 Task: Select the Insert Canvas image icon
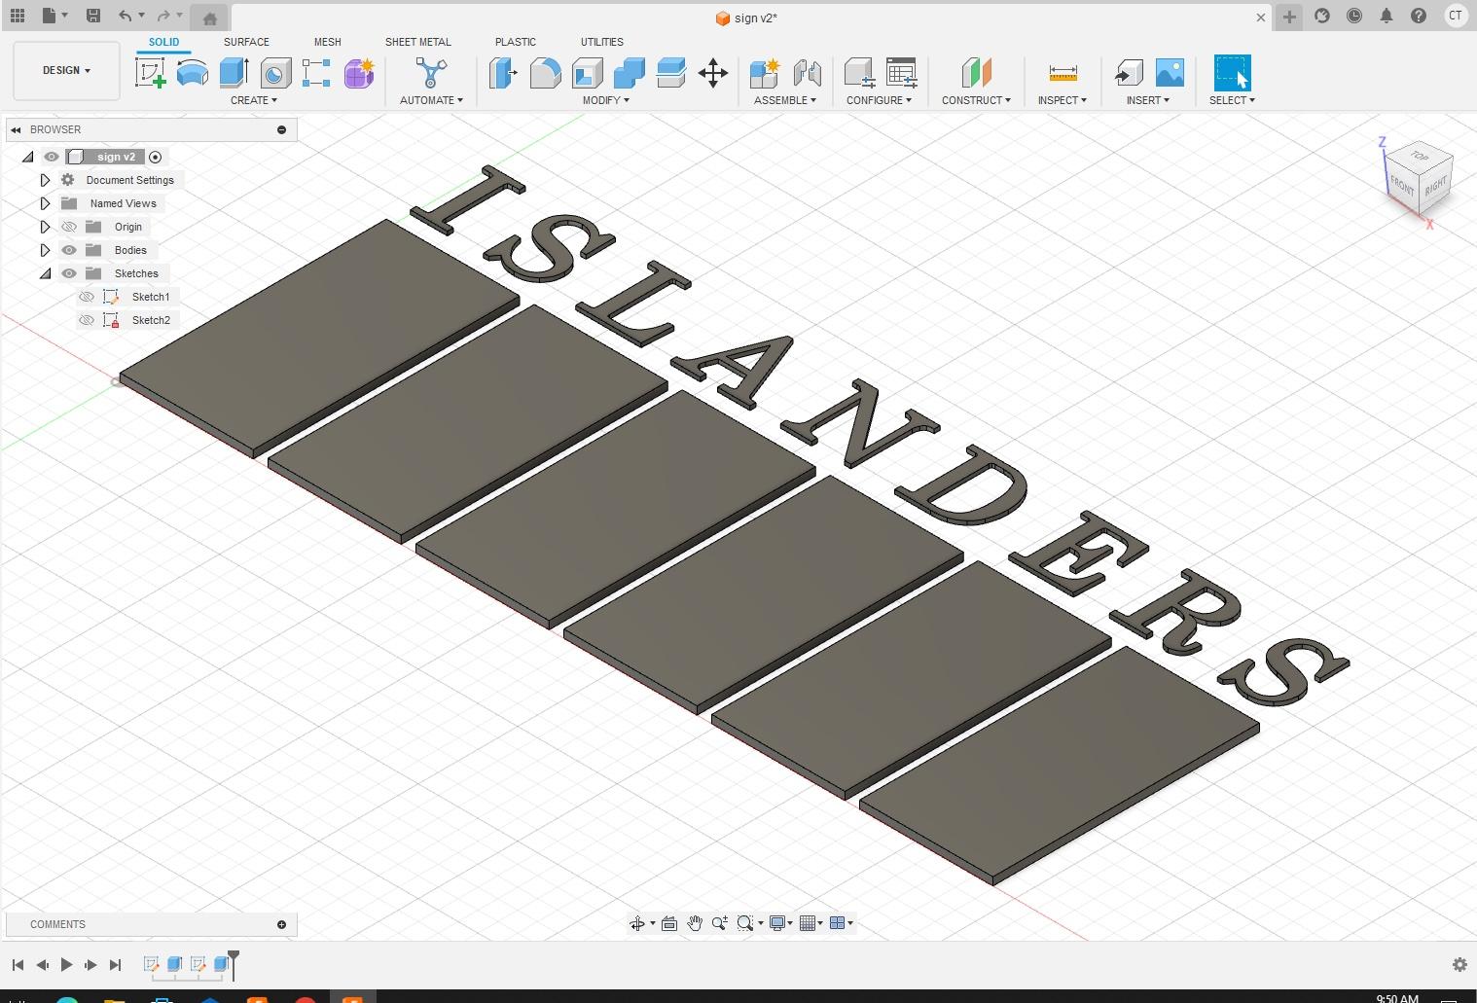point(1170,73)
